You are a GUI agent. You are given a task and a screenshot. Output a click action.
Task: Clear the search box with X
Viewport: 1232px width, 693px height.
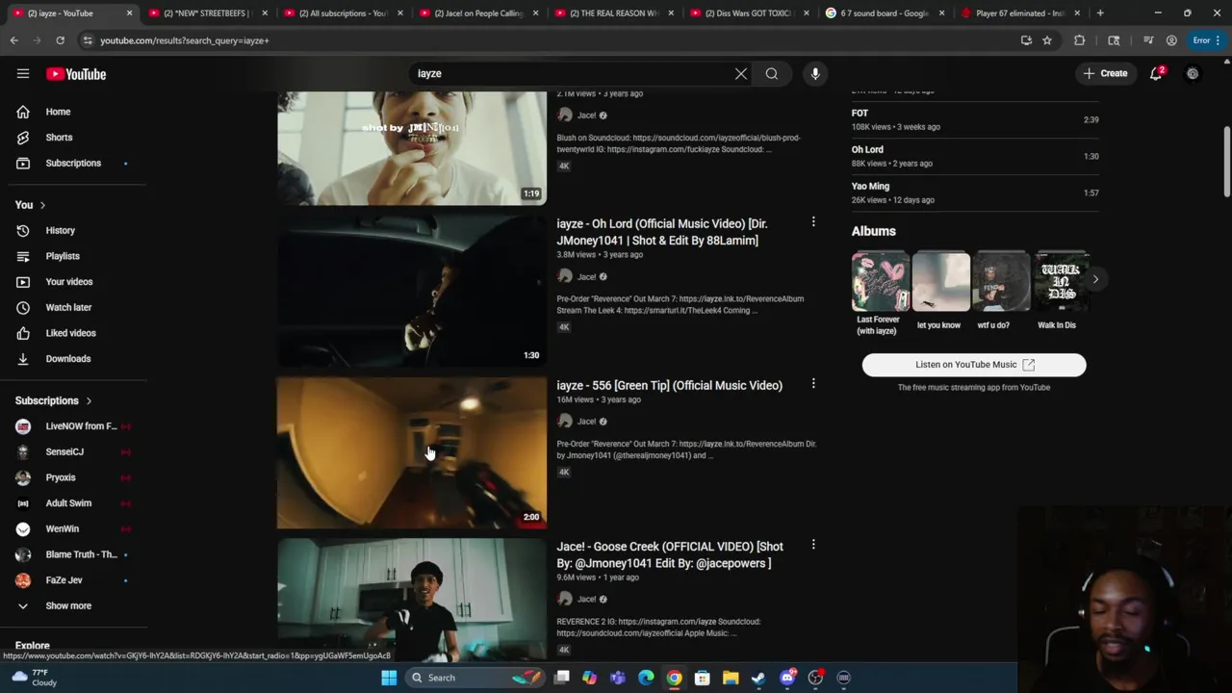click(741, 73)
